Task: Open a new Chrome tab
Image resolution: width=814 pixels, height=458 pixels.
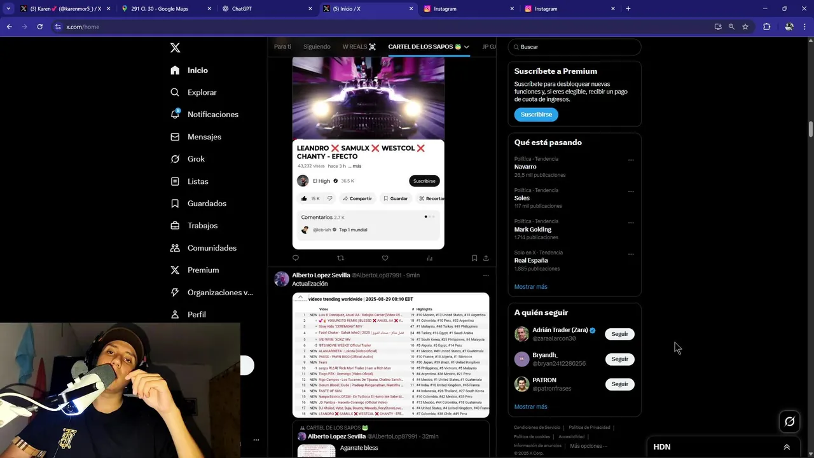Action: point(628,8)
